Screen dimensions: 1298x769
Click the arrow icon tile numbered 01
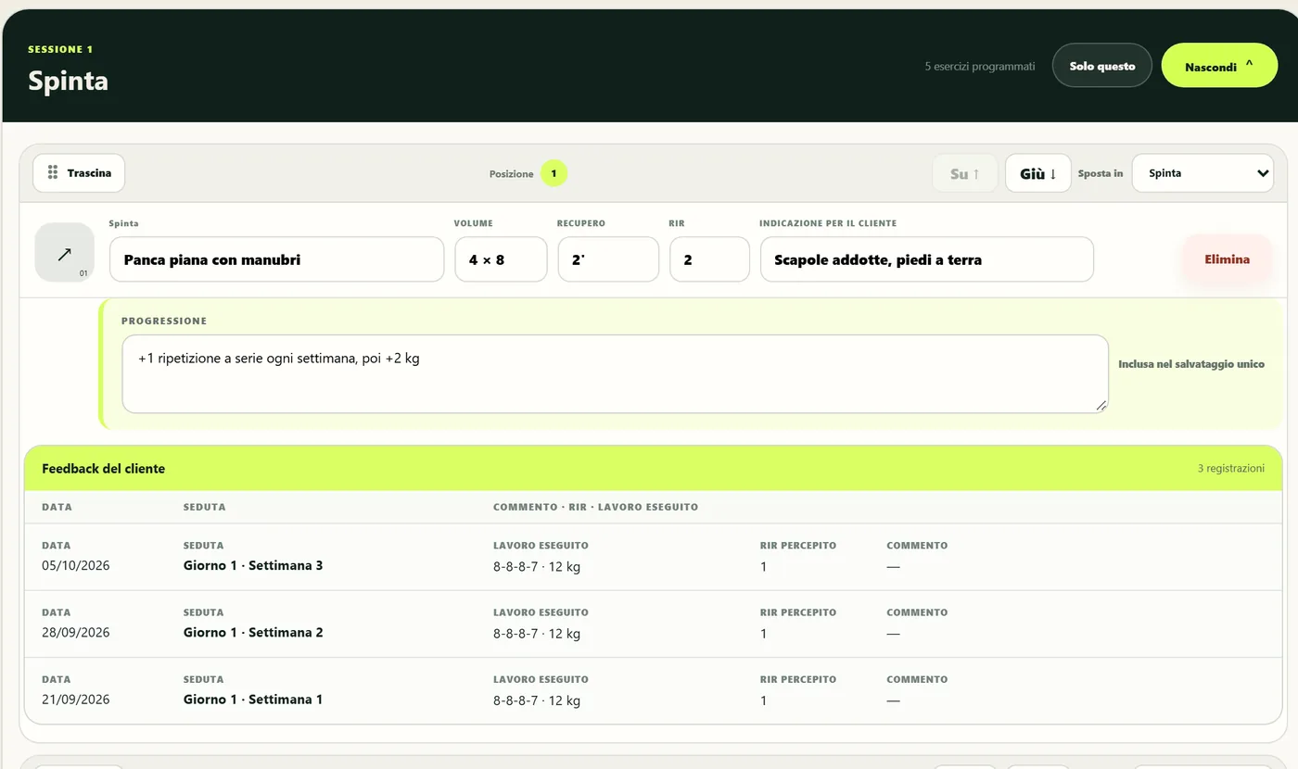click(x=64, y=252)
